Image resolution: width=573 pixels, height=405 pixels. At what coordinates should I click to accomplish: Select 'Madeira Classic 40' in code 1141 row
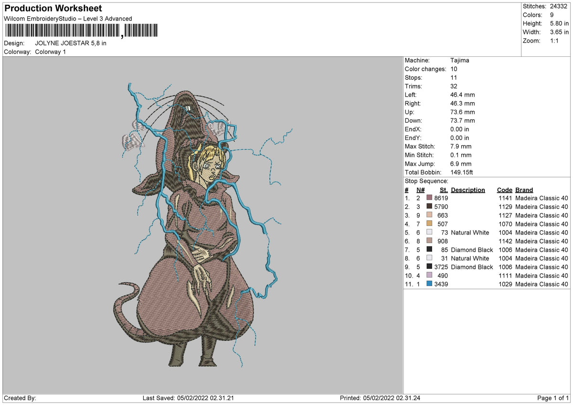point(542,198)
